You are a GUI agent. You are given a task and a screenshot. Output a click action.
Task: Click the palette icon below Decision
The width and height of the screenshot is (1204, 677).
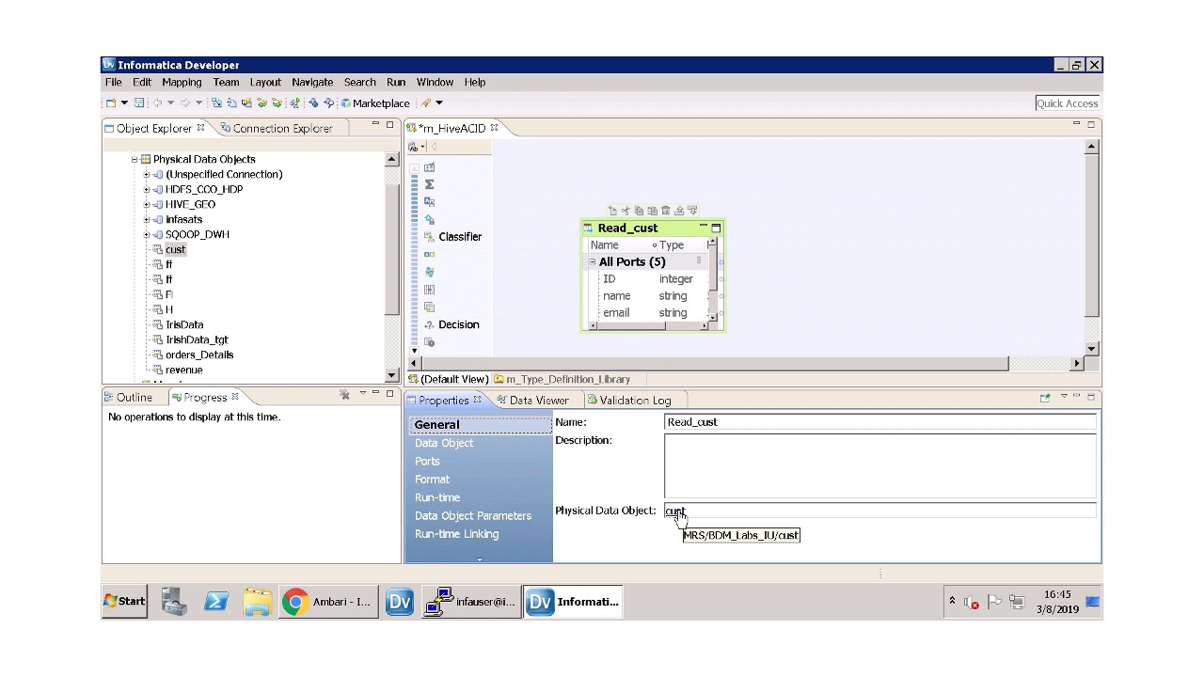(429, 342)
